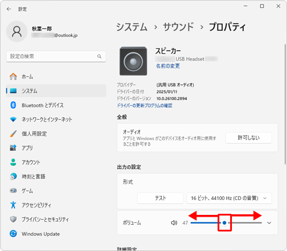Screen dimensions: 287x251
Task: Click the personalization paintbrush icon
Action: 13,134
